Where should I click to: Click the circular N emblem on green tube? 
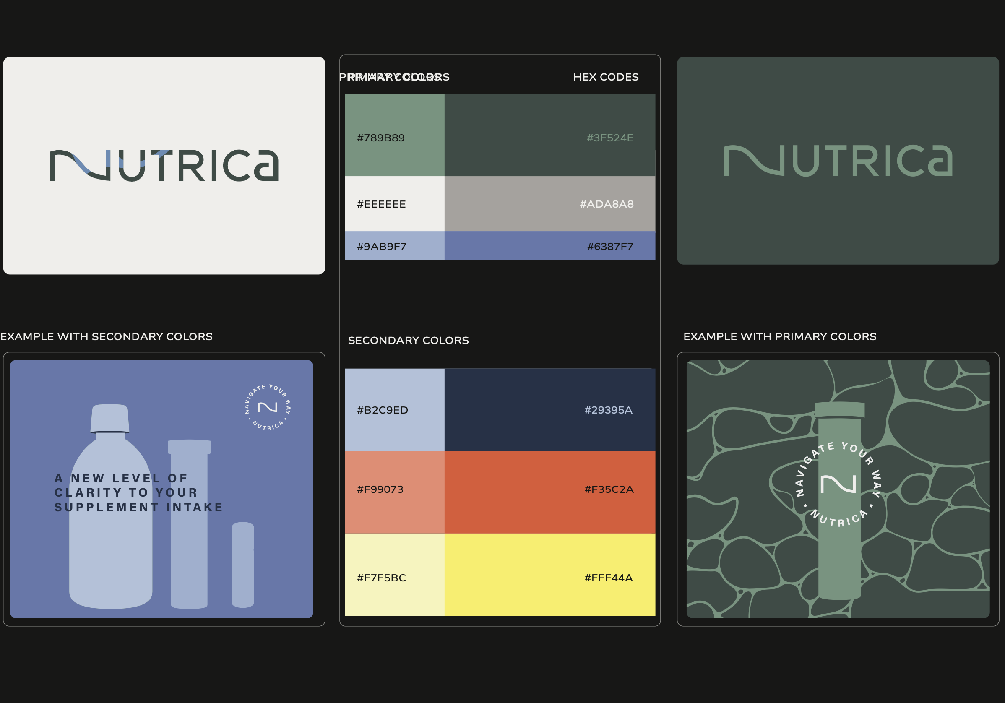(838, 484)
